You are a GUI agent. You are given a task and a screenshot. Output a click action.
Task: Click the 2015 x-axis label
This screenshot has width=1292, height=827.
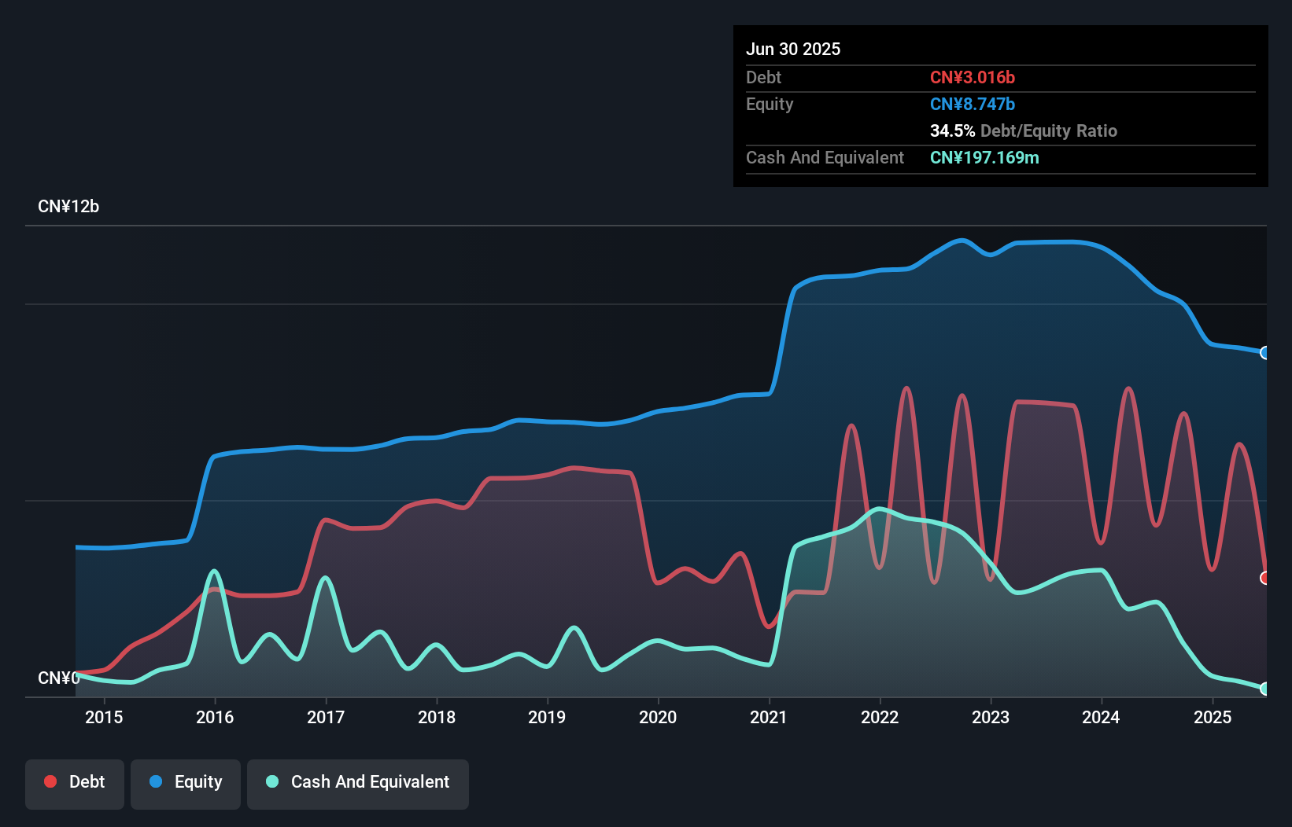point(104,717)
